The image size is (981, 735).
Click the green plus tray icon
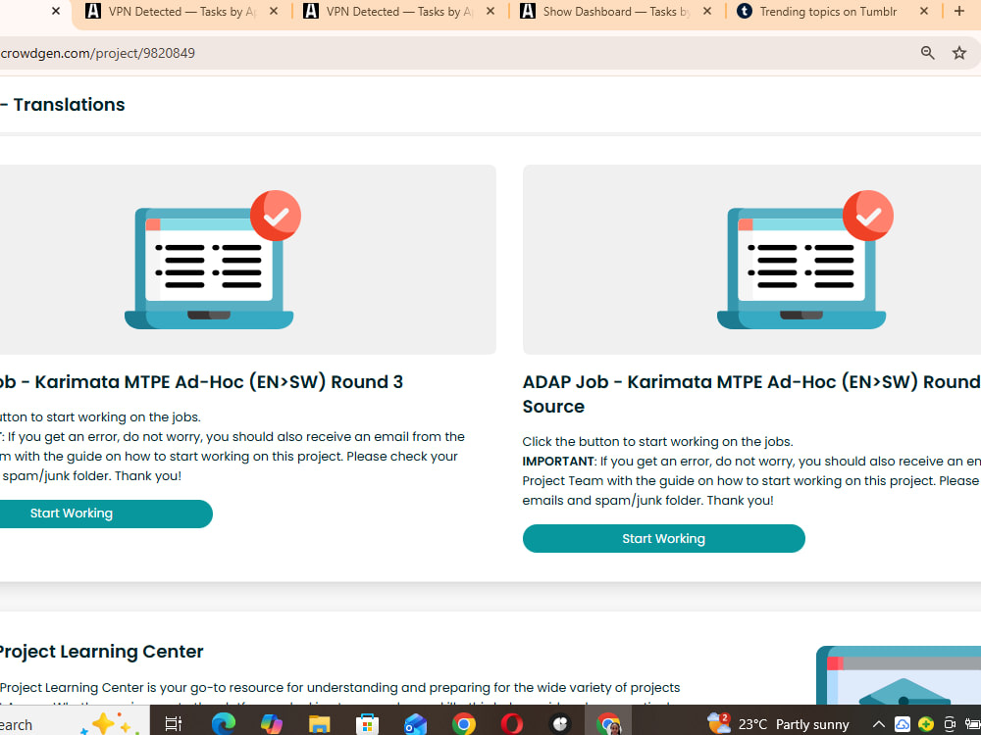pos(925,724)
